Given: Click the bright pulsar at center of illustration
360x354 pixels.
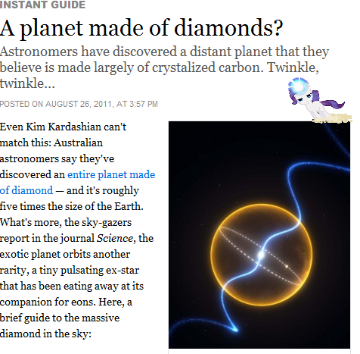Looking at the screenshot, I should [260, 254].
